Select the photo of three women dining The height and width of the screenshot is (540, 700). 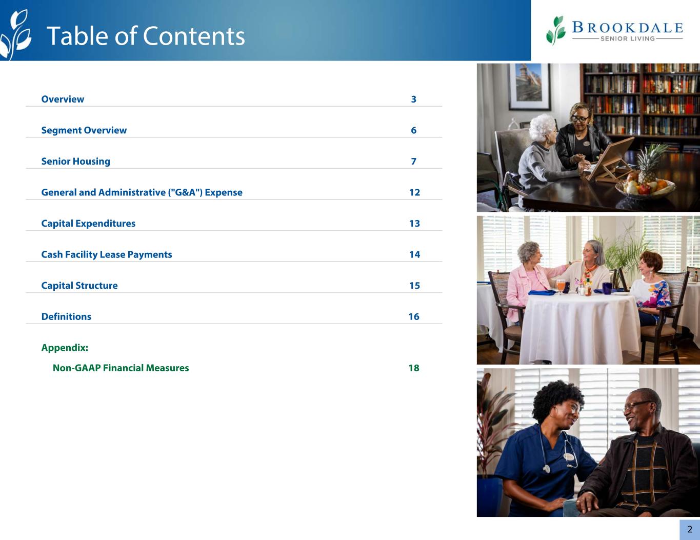(588, 290)
